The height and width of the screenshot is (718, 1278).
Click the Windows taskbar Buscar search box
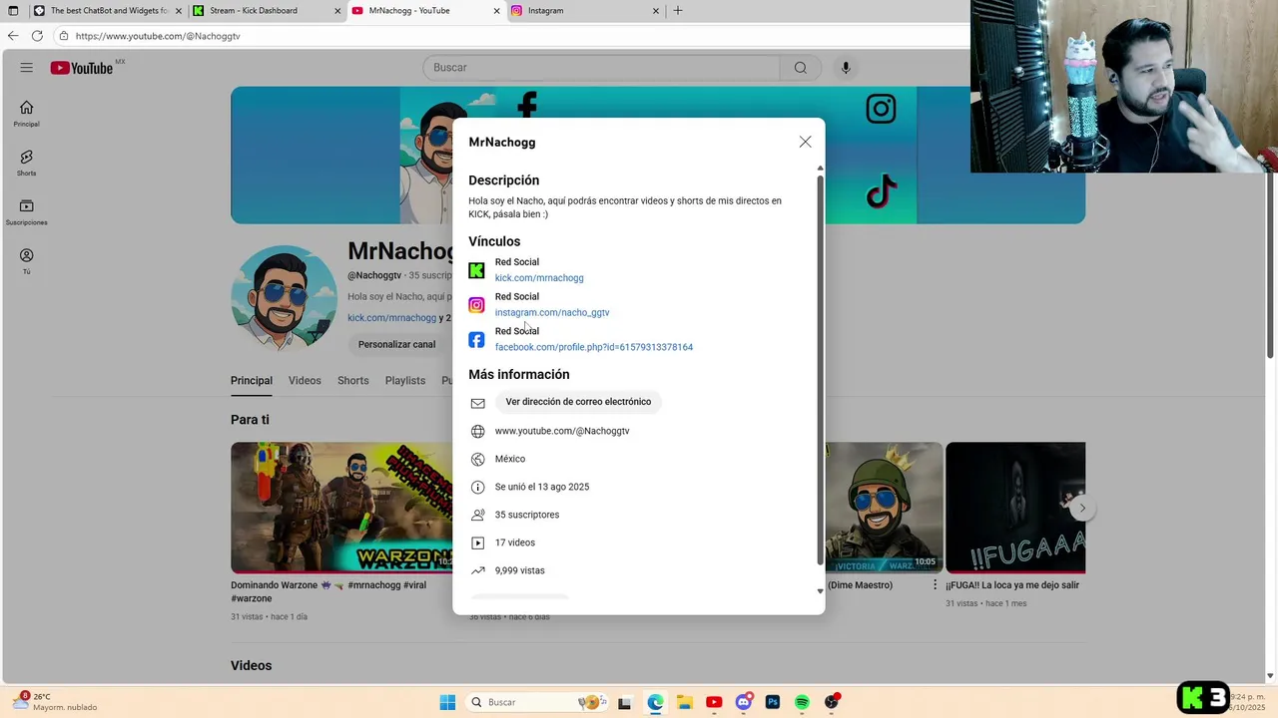click(x=537, y=702)
